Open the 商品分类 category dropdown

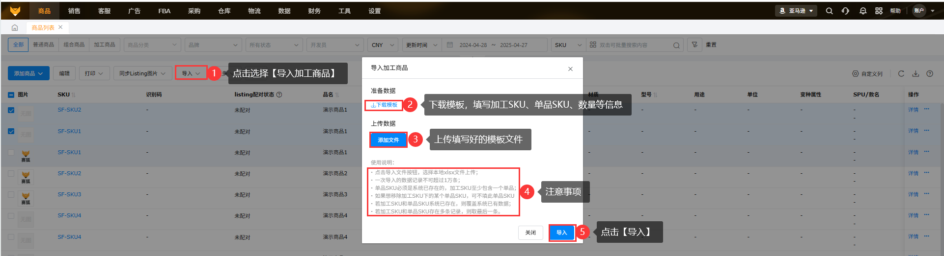click(152, 45)
